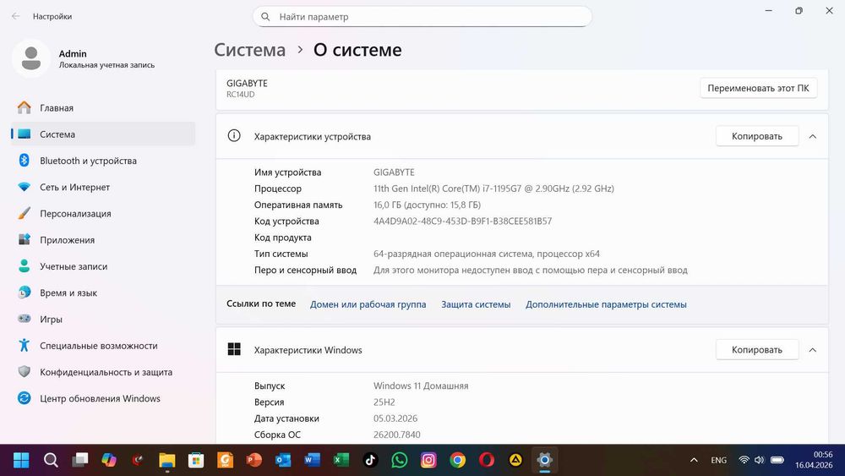Image resolution: width=845 pixels, height=476 pixels.
Task: Launch Word from the taskbar
Action: [x=312, y=460]
